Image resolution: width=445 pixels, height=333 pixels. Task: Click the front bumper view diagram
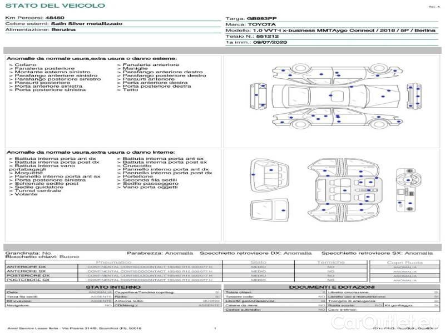[414, 96]
